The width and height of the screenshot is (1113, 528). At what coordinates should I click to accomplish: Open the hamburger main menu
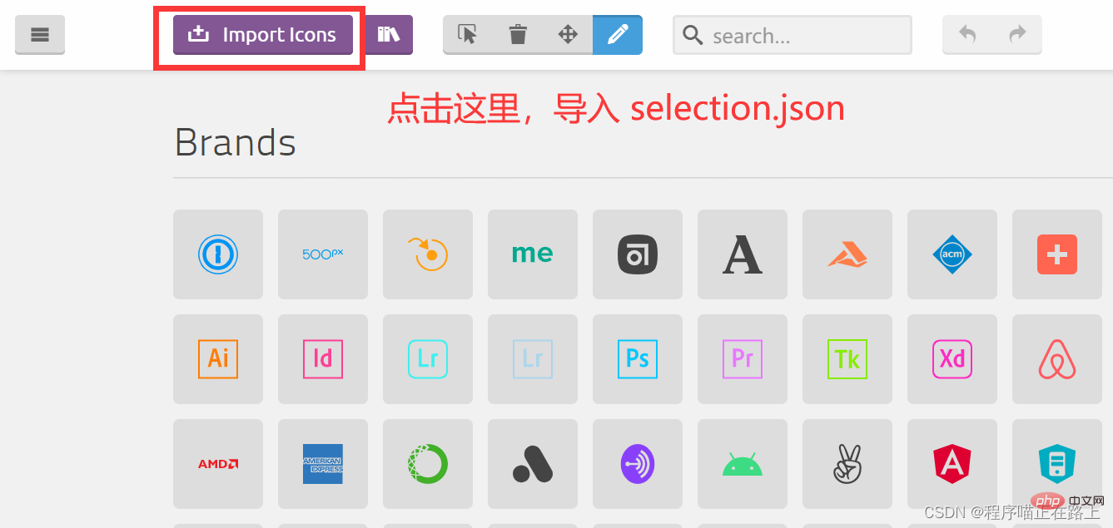[x=39, y=35]
